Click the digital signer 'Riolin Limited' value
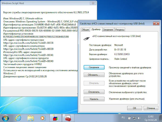This screenshot has width=162, height=122. click(121, 59)
